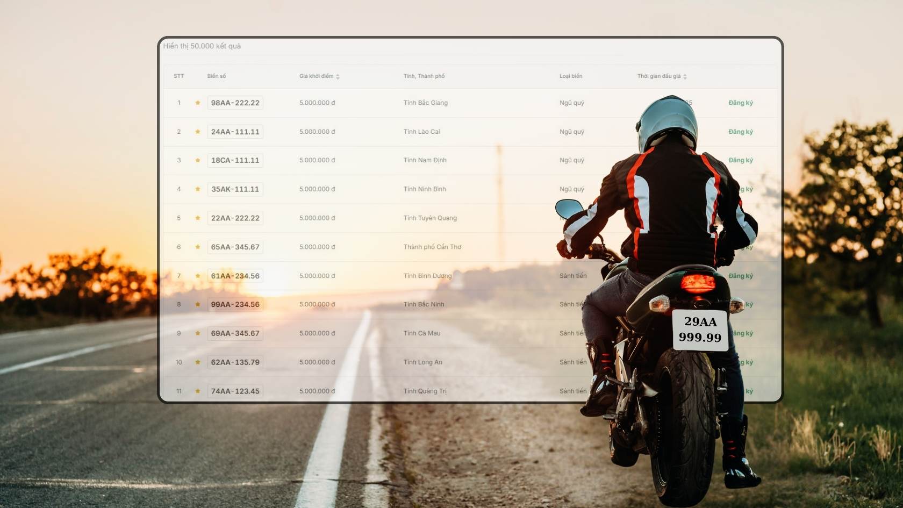
Task: Favorite plate 61AA-234.56 via its star
Action: (x=197, y=276)
